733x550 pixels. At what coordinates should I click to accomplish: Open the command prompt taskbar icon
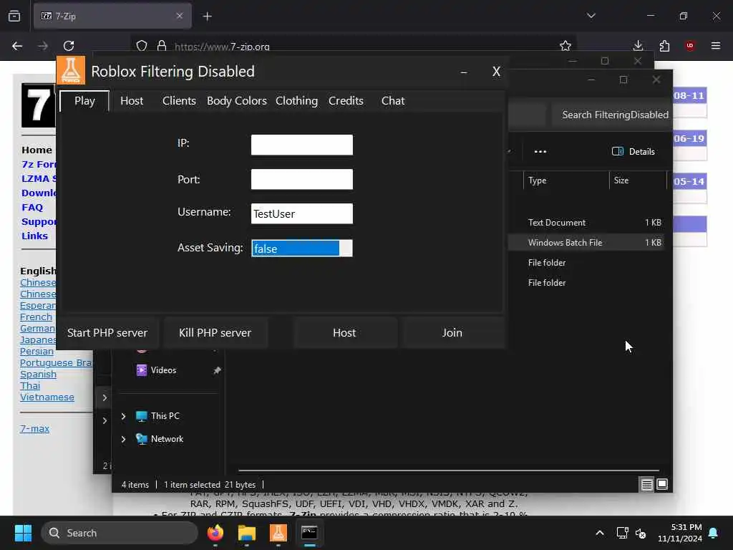tap(309, 533)
